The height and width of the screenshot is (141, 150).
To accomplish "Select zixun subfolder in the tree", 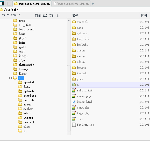I will pos(27,104).
